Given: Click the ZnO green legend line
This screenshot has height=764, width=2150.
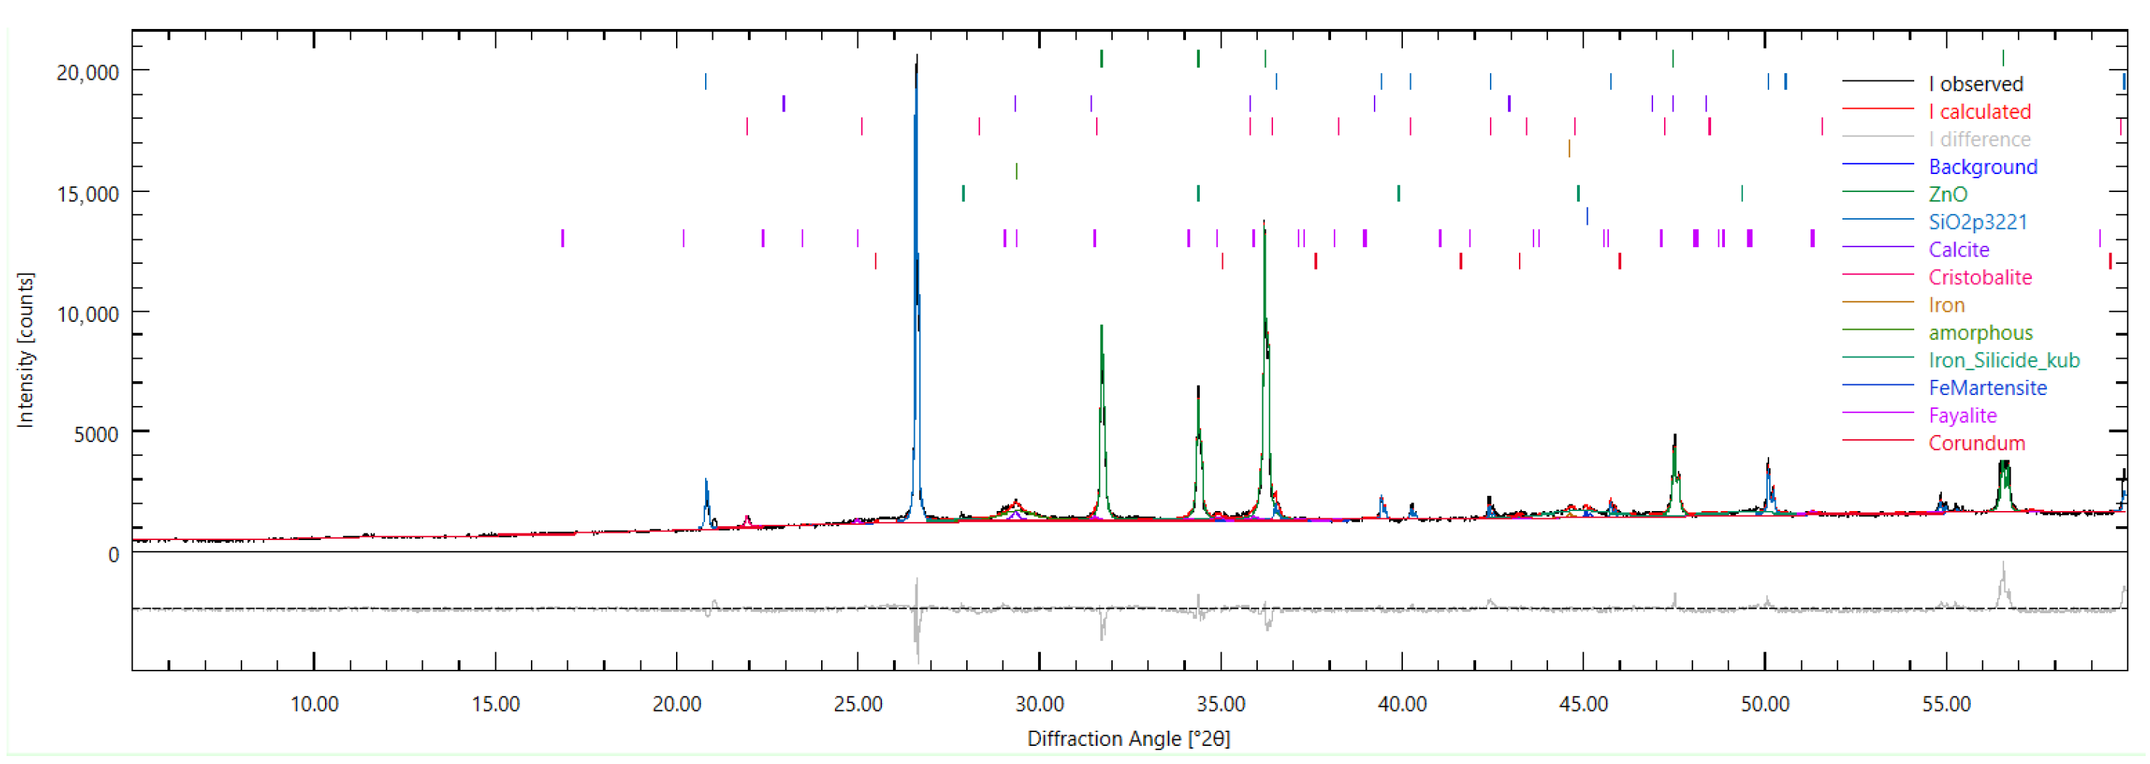Looking at the screenshot, I should 1878,192.
